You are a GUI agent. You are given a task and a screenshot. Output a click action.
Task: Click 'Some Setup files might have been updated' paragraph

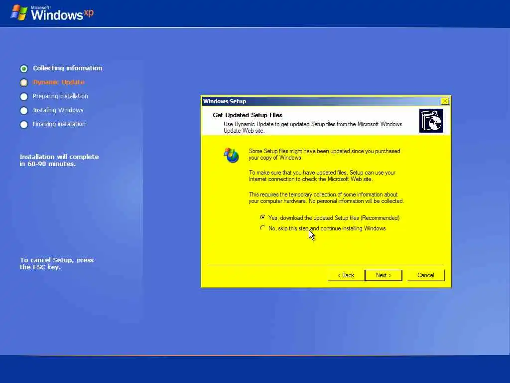(325, 155)
